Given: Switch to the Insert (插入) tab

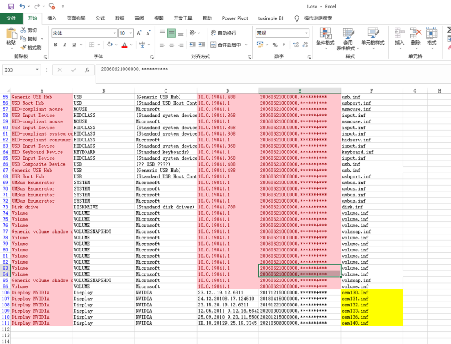Looking at the screenshot, I should click(x=52, y=18).
